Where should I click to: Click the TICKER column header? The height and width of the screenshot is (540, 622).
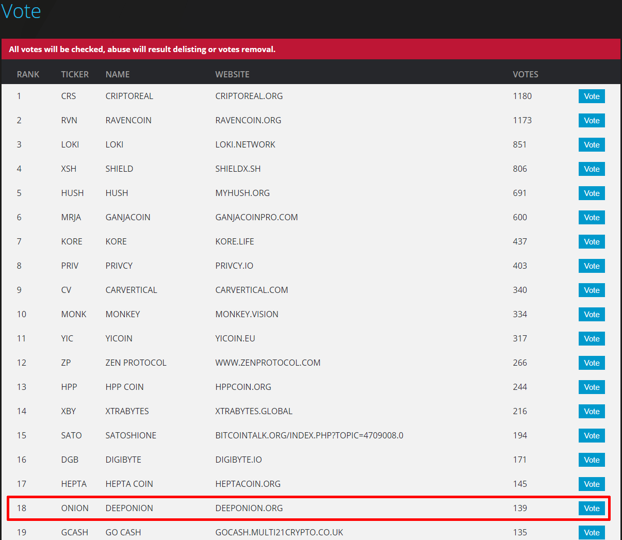point(75,74)
